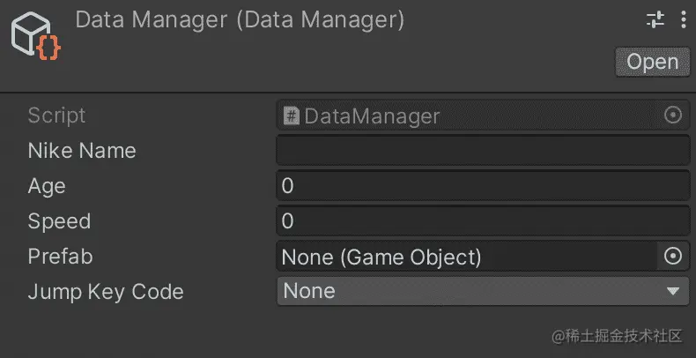
Task: Open the object picker for Script field
Action: click(673, 116)
